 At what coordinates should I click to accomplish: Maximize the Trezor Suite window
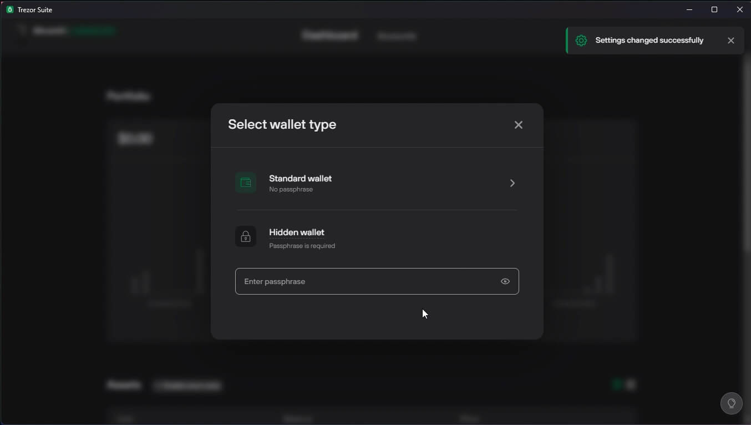point(714,9)
